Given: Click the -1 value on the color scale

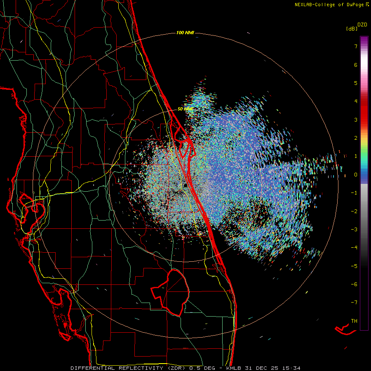Looking at the screenshot, I should (354, 193).
